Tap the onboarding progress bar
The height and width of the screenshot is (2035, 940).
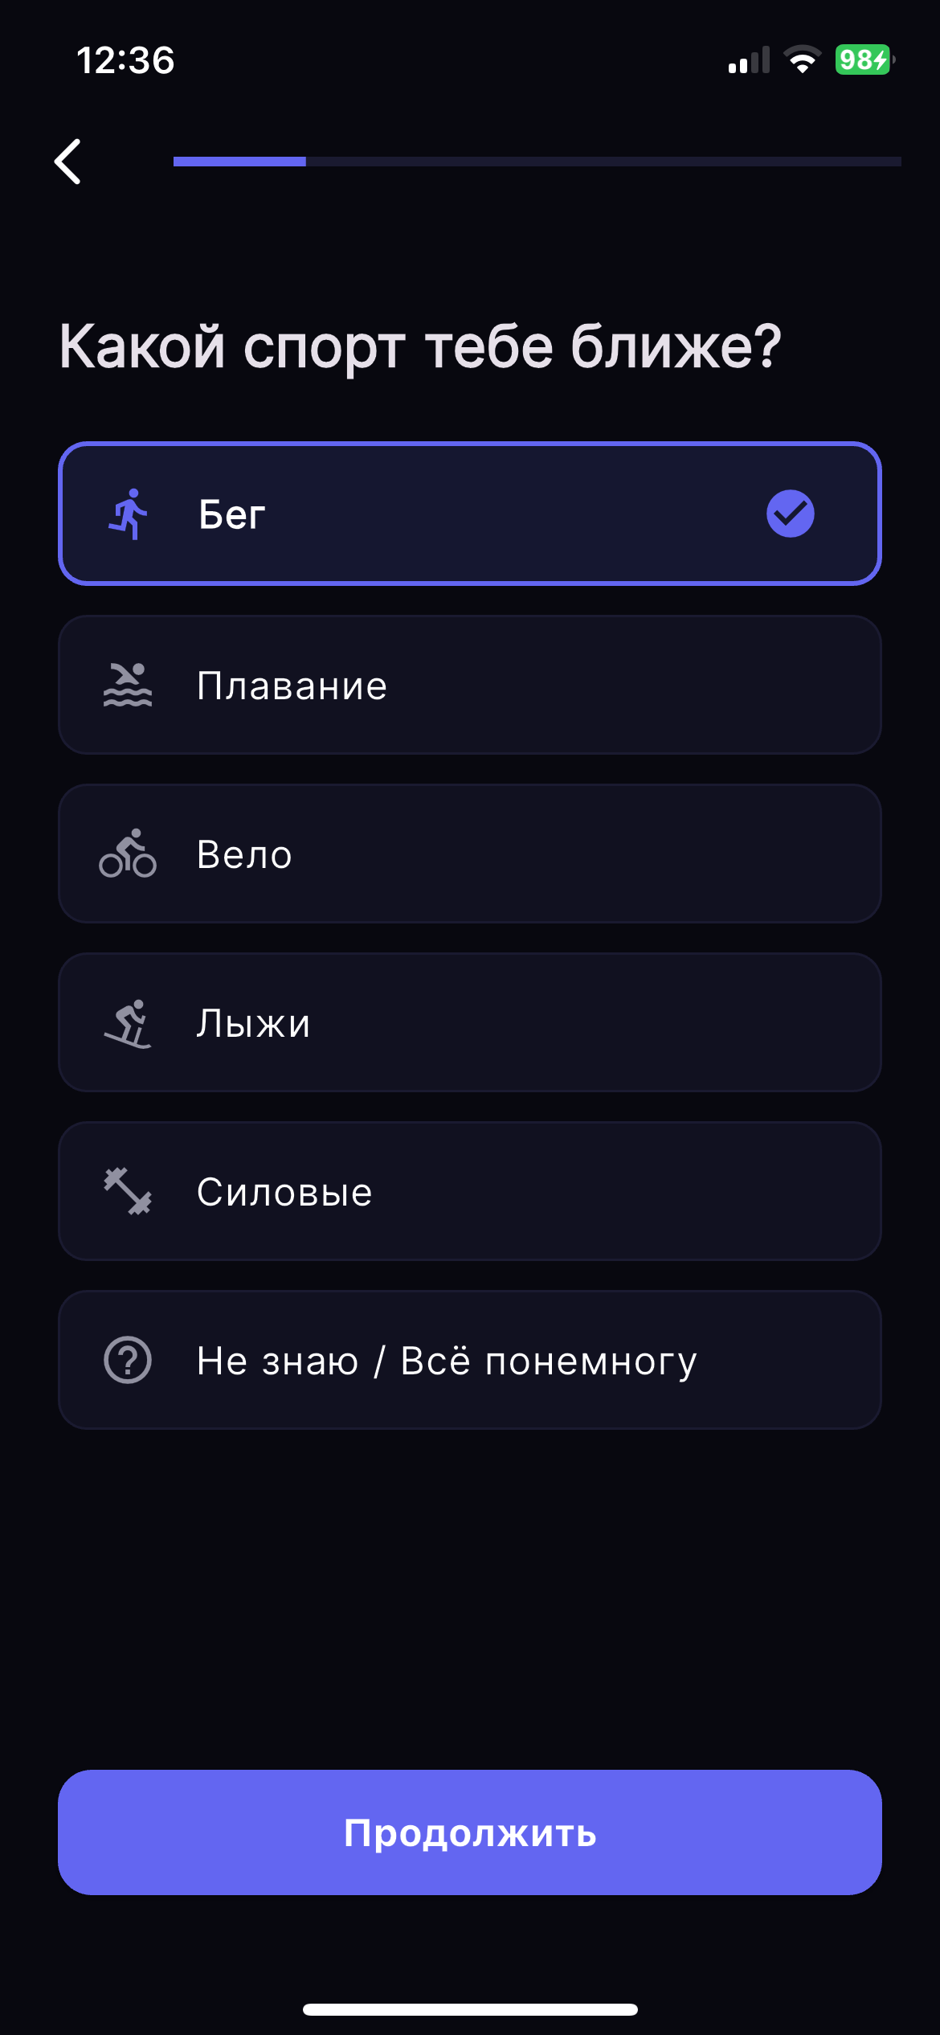tap(537, 162)
